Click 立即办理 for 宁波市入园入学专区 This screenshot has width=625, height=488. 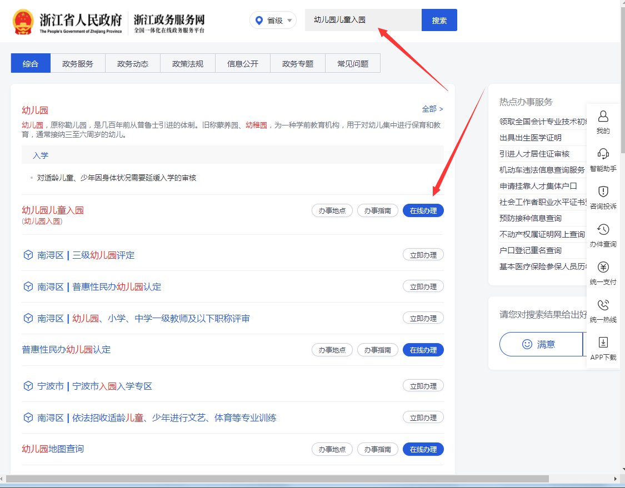(x=423, y=386)
